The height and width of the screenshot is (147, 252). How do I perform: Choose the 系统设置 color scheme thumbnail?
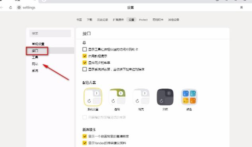93,97
